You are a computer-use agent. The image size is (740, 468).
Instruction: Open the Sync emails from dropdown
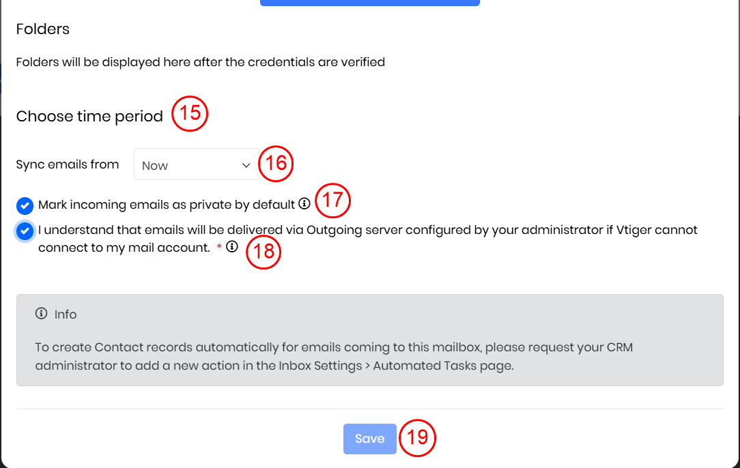[x=196, y=164]
